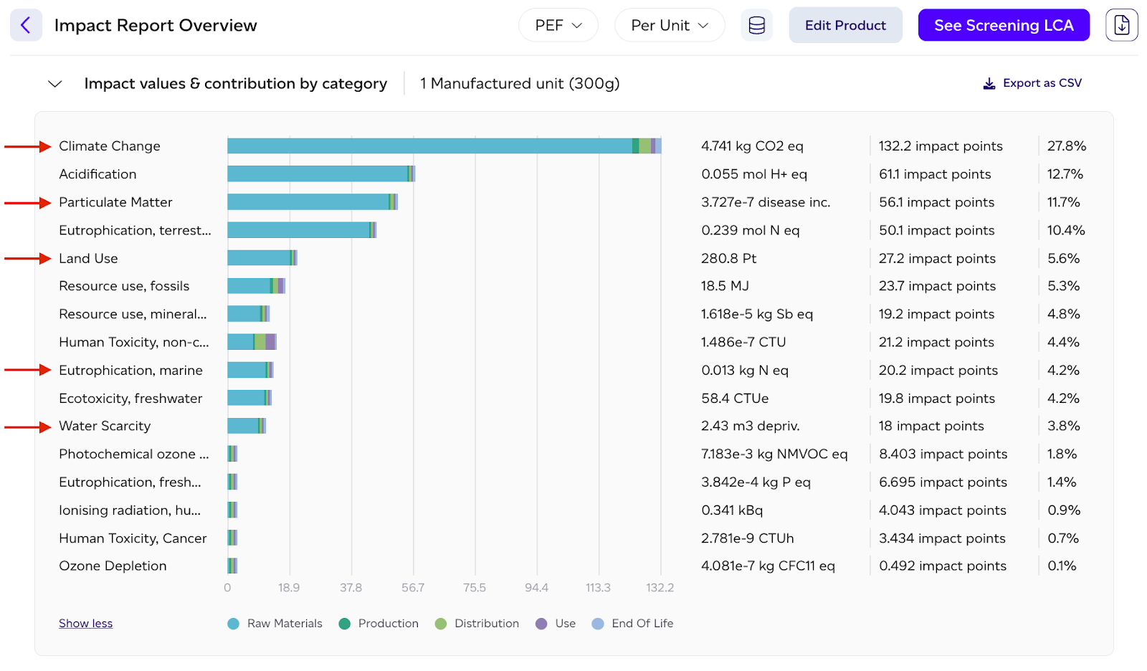Click the red arrow beside Particulate Matter
The width and height of the screenshot is (1147, 671).
pyautogui.click(x=28, y=203)
